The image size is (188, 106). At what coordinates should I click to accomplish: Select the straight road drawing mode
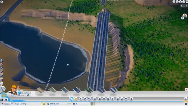click(19, 92)
